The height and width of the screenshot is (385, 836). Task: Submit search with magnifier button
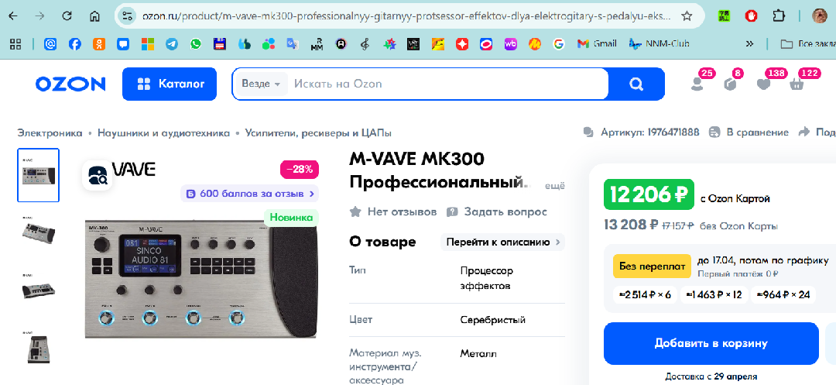(636, 84)
